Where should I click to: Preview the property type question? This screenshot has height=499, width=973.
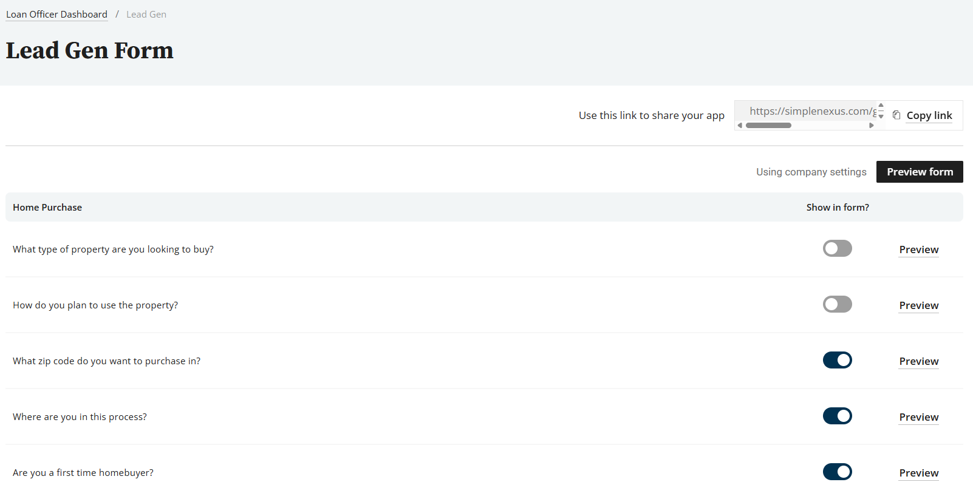tap(918, 249)
